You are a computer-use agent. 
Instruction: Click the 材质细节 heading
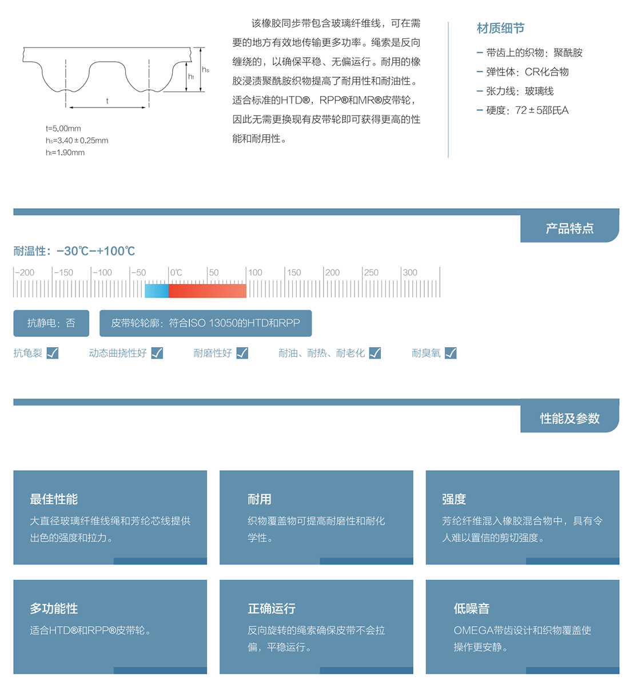500,28
